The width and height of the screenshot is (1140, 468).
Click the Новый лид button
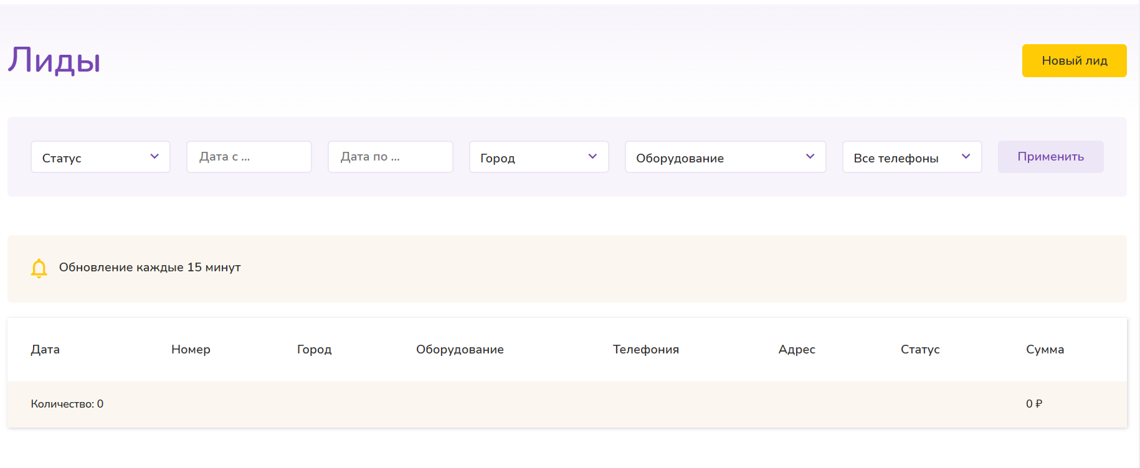coord(1075,60)
